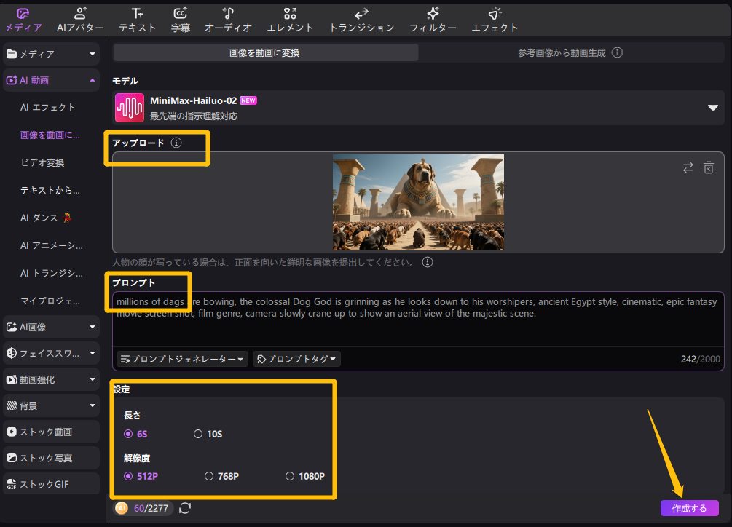Screen dimensions: 732x527
Task: Click the swap image icon in upload area
Action: pos(688,167)
